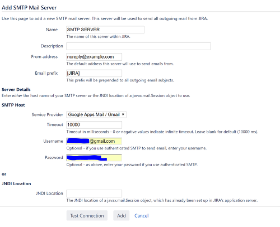The height and width of the screenshot is (227, 280).
Task: Click the 'enter your username' optional hint
Action: [x=137, y=148]
